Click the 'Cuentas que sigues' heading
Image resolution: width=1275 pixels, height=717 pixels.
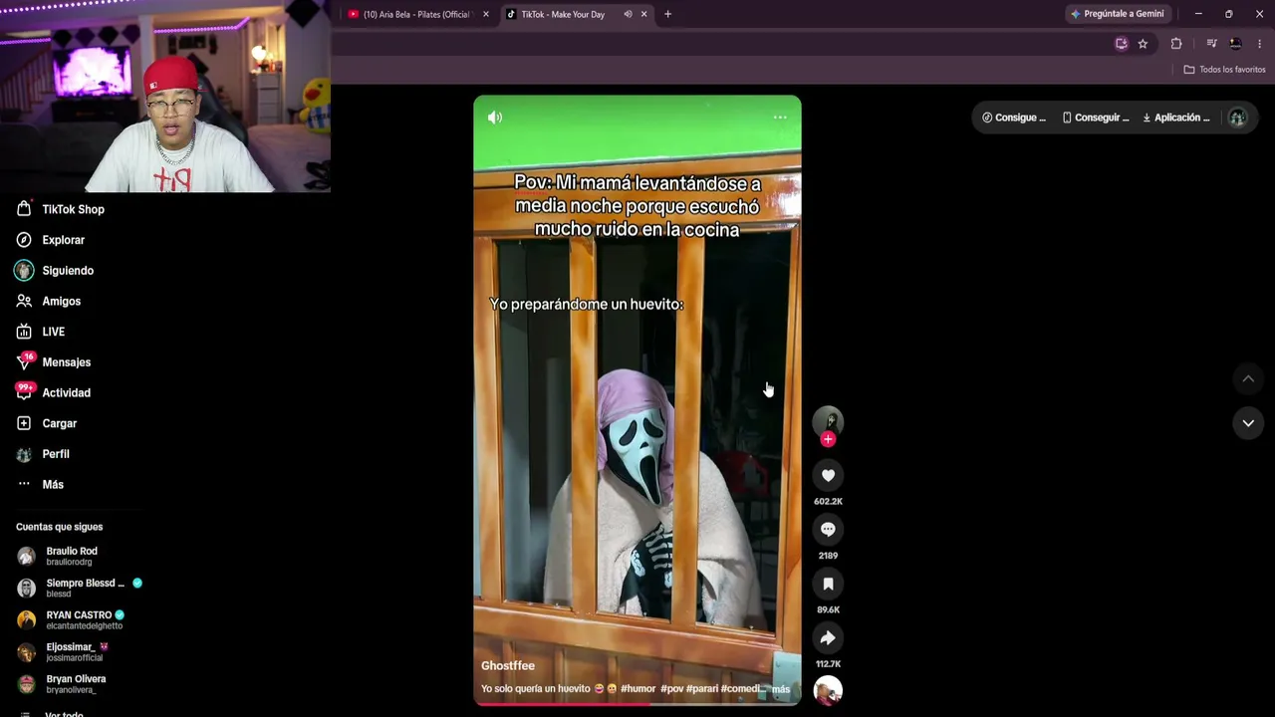59,527
